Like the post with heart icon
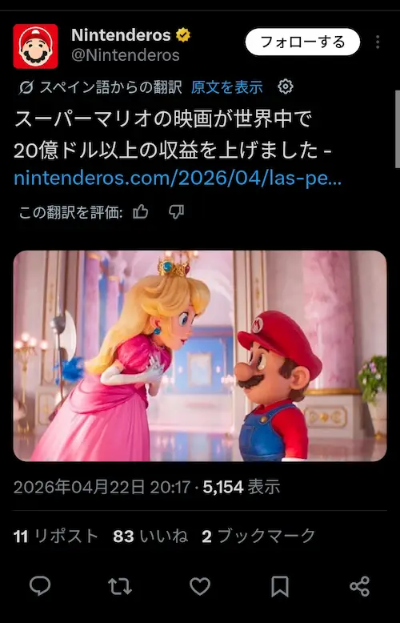 pyautogui.click(x=200, y=586)
